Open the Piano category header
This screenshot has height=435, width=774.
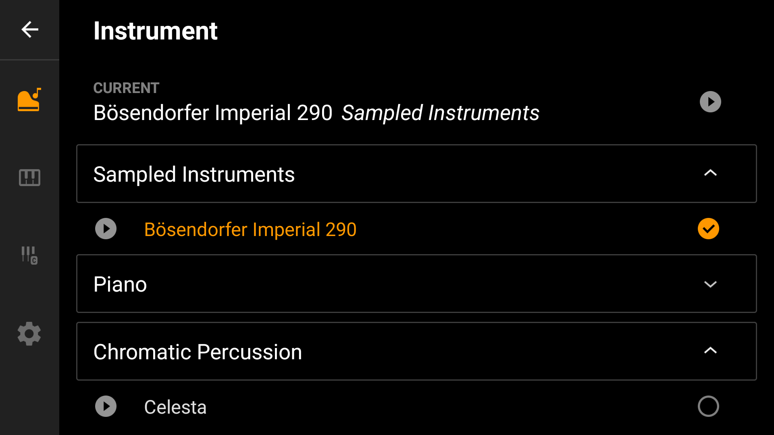point(120,284)
